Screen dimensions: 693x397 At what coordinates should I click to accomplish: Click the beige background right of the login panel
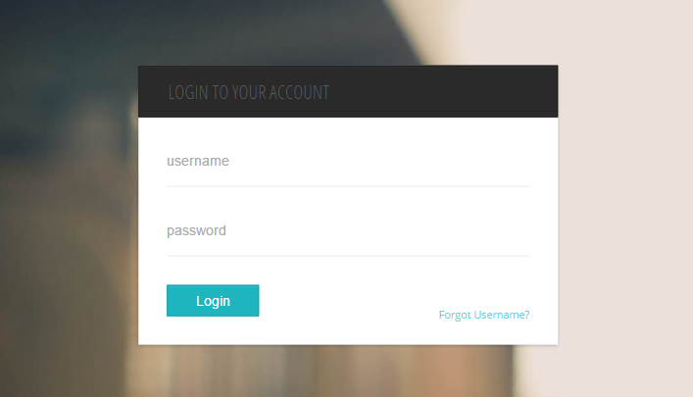[x=625, y=199]
